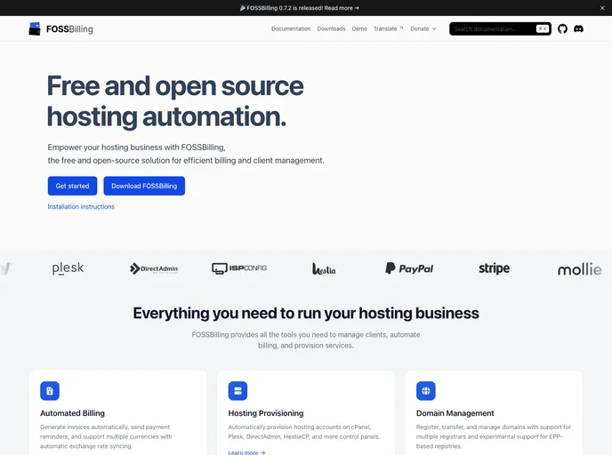Click the Automated Billing card heading
Viewport: 612px width, 455px height.
tap(72, 413)
